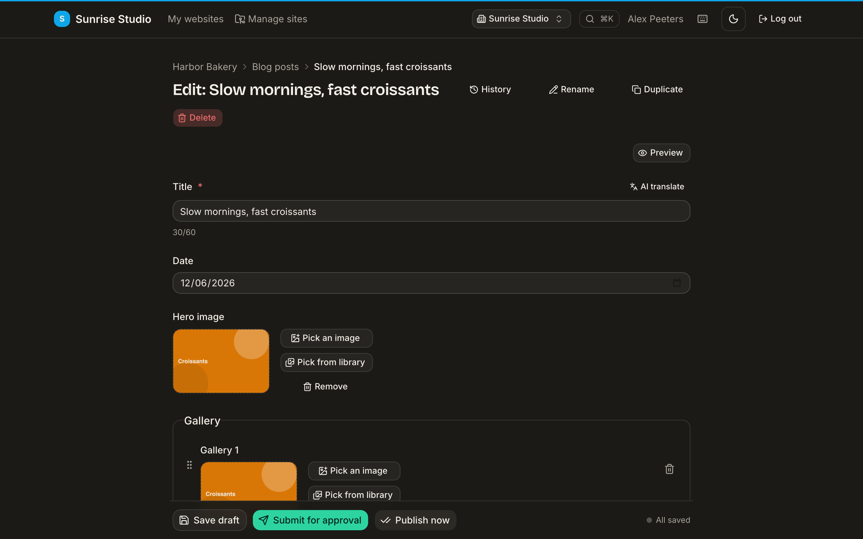Rename the blog post
This screenshot has width=863, height=539.
(571, 90)
